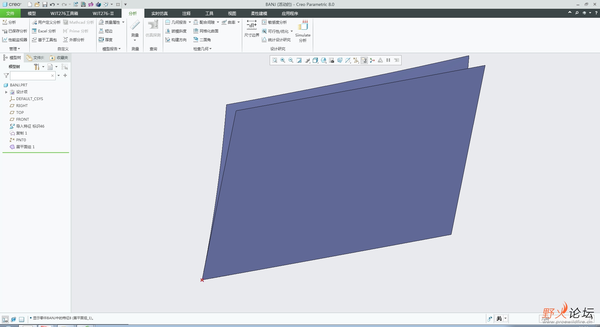
Task: Zoom out using the graphics toolbar magnifier
Action: click(x=291, y=60)
